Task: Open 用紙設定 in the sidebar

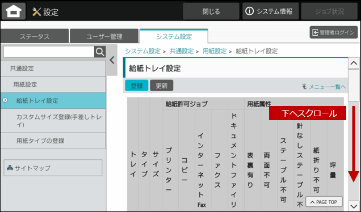Action: (x=53, y=84)
